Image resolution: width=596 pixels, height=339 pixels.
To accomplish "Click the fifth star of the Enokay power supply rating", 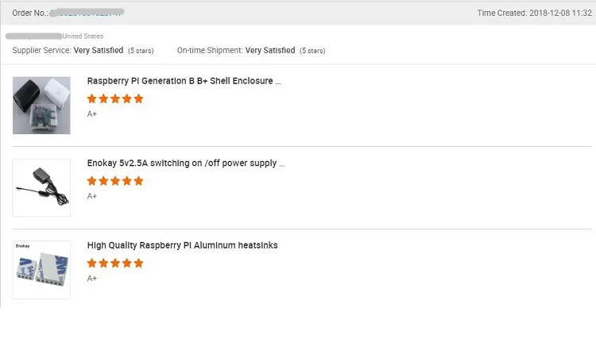I will (139, 181).
